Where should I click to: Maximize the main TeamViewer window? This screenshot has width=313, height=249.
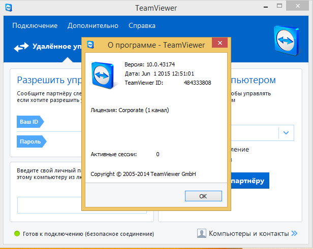[x=279, y=6]
